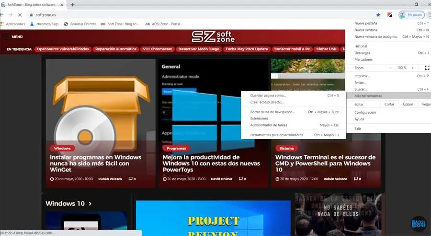Viewport: 431px width, 236px height.
Task: Click the forward navigation arrow
Action: pos(11,15)
